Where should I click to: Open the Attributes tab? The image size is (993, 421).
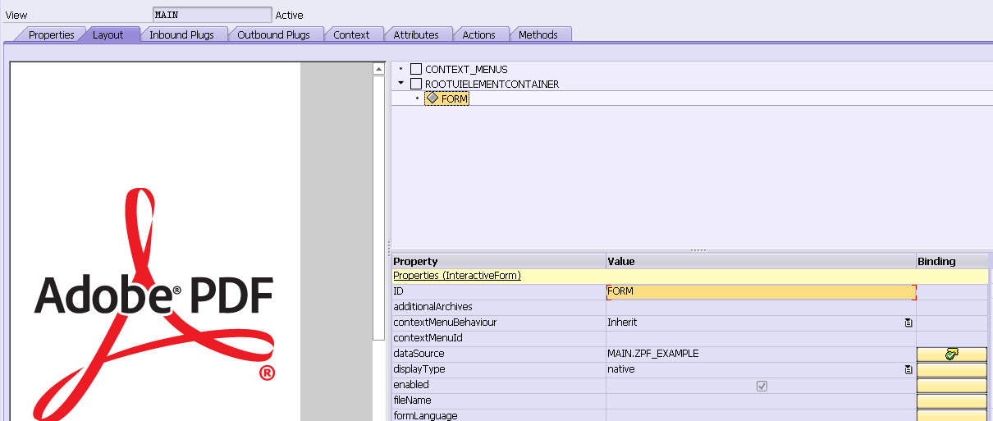[416, 34]
